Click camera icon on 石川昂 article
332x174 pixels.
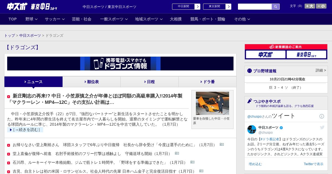pos(192,162)
